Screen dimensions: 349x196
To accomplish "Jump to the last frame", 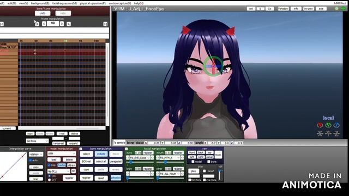I will coord(105,24).
